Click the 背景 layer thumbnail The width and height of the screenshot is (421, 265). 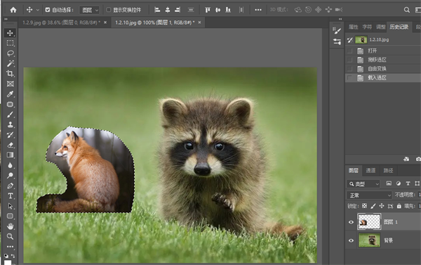[369, 240]
